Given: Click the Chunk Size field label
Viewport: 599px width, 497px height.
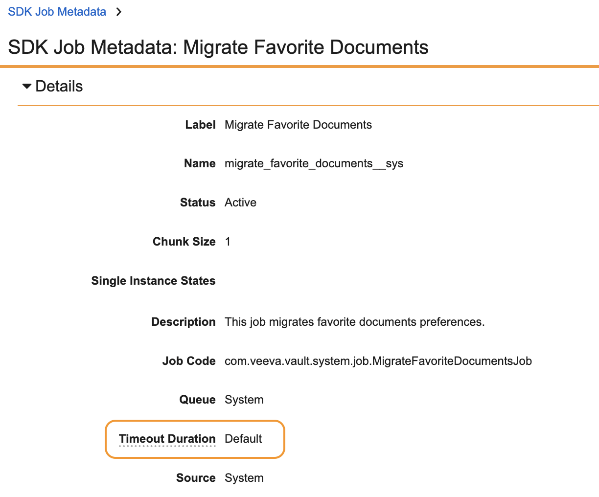Looking at the screenshot, I should pos(184,242).
